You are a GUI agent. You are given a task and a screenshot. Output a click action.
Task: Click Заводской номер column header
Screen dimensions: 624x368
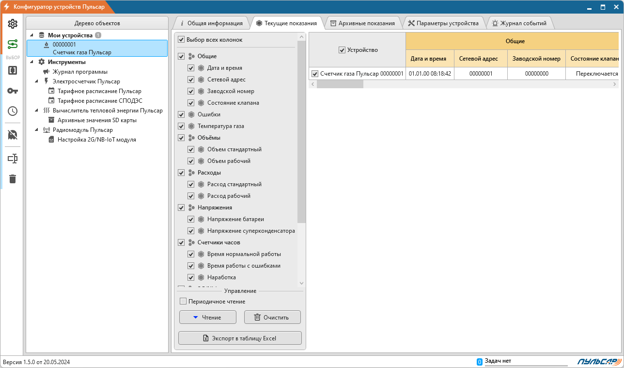pyautogui.click(x=536, y=58)
